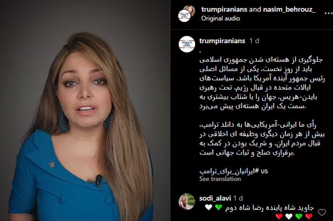Click the 1 d timestamp on caption
Image resolution: width=333 pixels, height=221 pixels.
tap(254, 41)
